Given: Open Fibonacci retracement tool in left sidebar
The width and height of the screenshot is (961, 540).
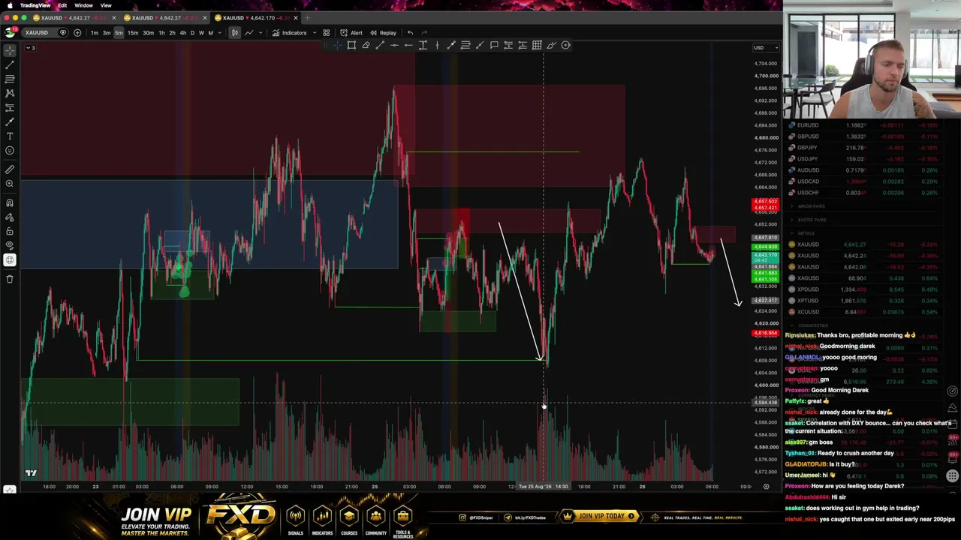Looking at the screenshot, I should pos(10,79).
